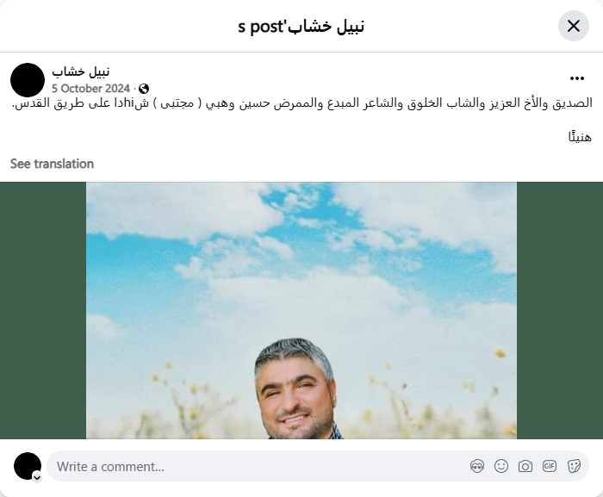Screen dimensions: 603x497
Task: Click the green left margin of photo
Action: click(43, 310)
